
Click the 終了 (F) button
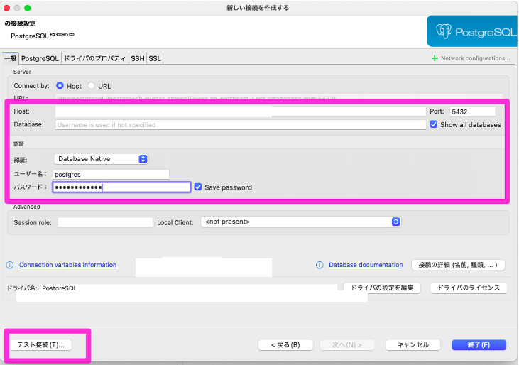479,345
